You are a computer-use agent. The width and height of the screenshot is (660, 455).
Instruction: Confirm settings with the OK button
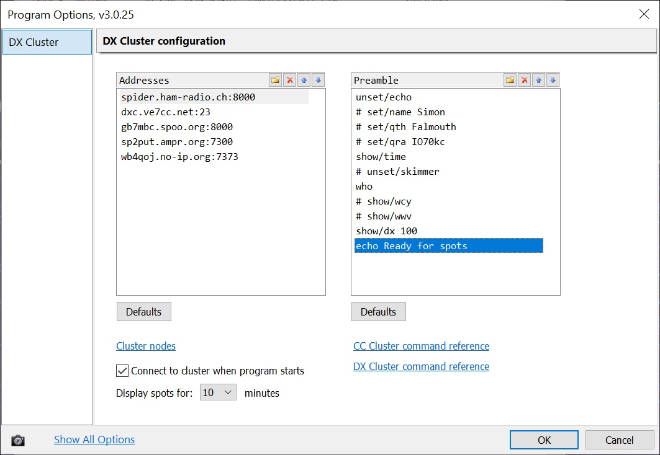[x=544, y=440]
